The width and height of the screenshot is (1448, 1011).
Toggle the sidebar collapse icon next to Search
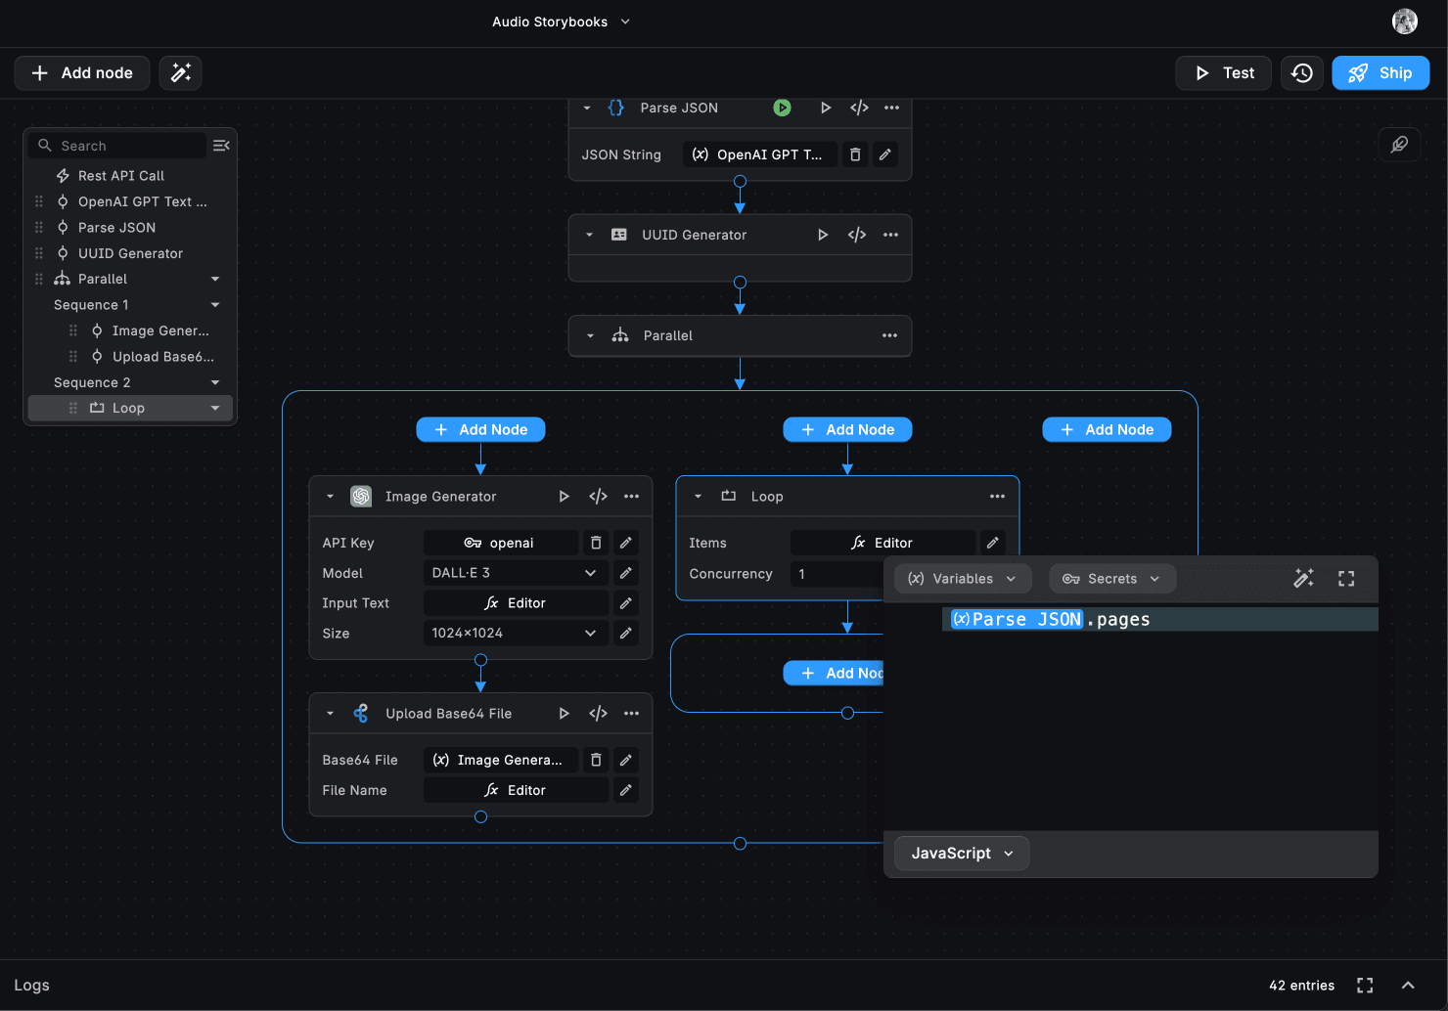(x=221, y=146)
